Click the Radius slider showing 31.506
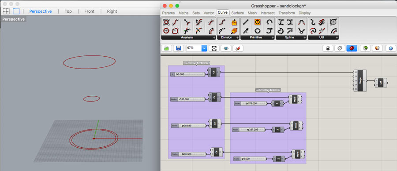This screenshot has height=171, width=397. (x=188, y=99)
